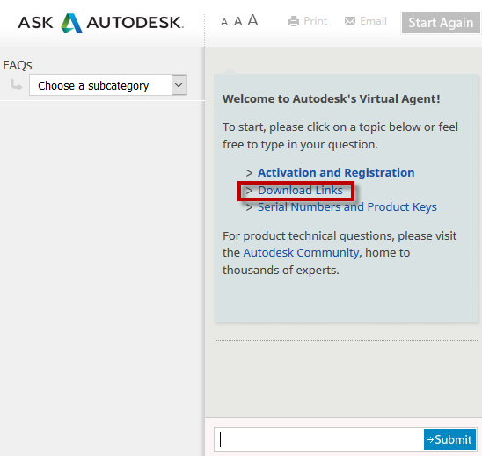Click the Print label text
The height and width of the screenshot is (456, 482).
[x=315, y=21]
